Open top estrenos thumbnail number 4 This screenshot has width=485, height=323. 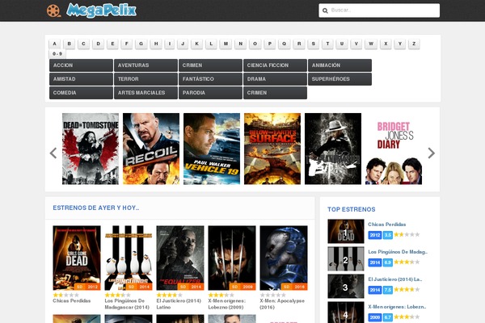346,313
